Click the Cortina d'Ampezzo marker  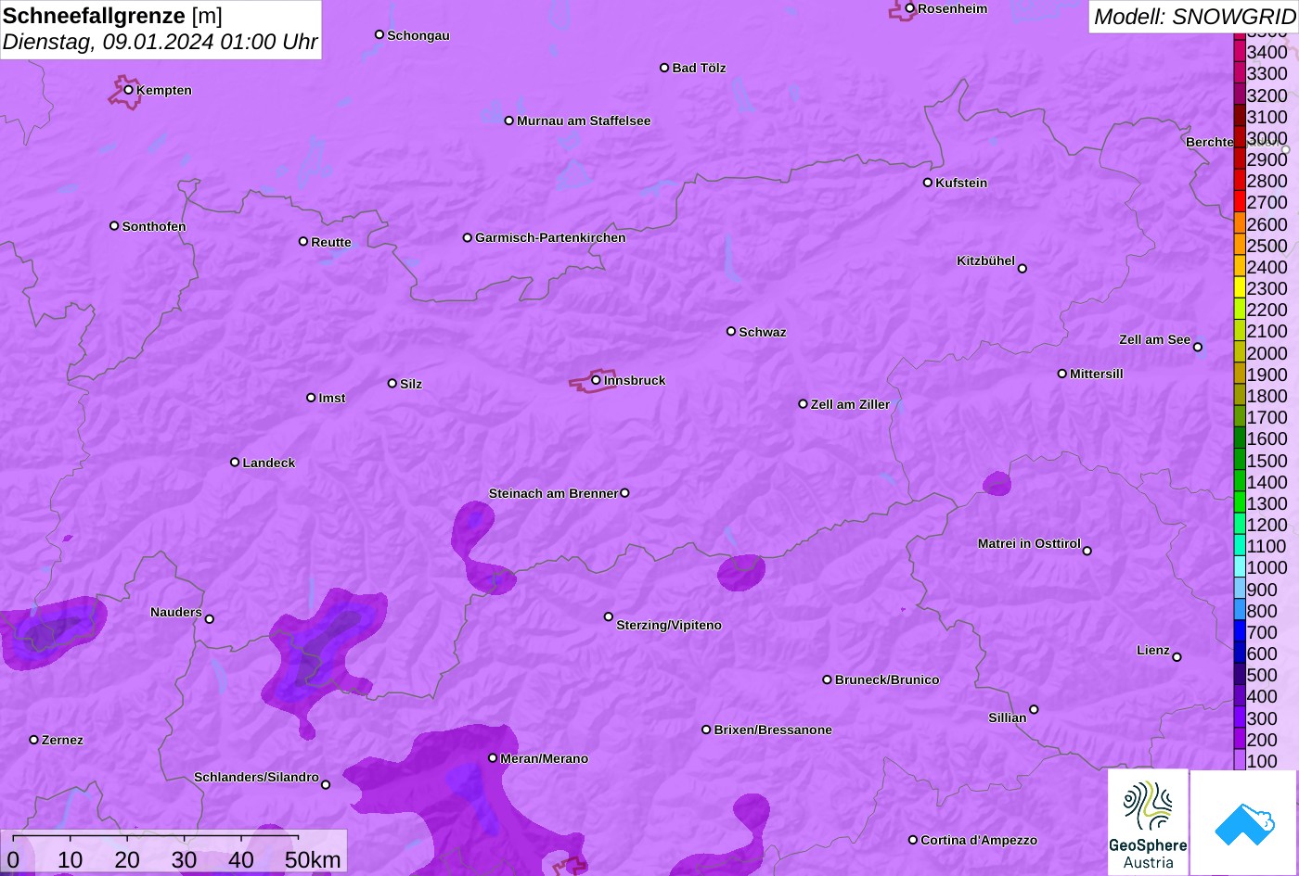(x=913, y=840)
